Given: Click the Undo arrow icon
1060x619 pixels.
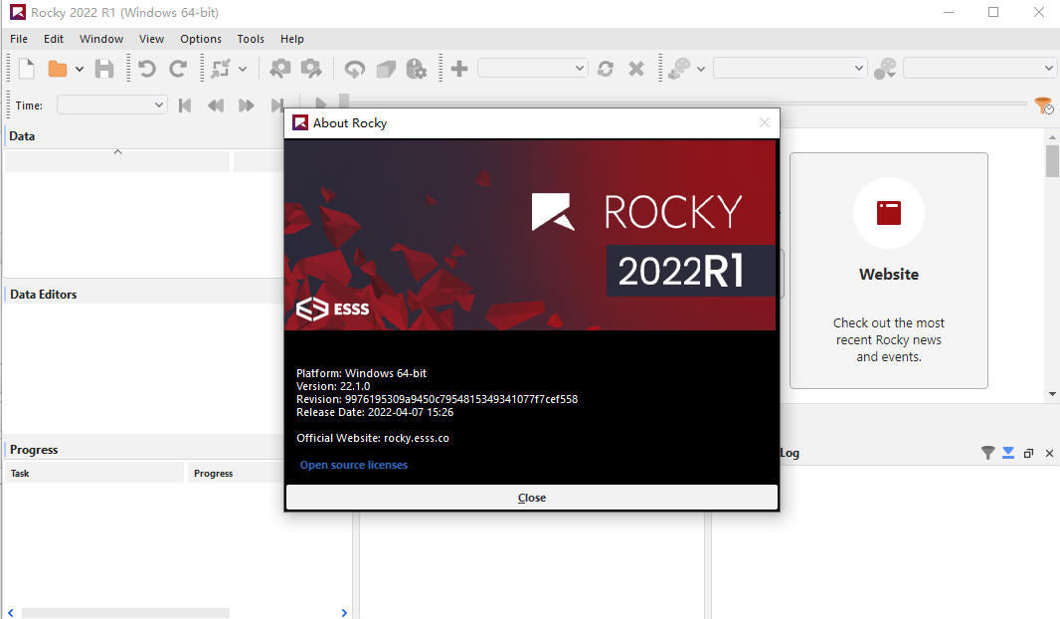Looking at the screenshot, I should [x=147, y=69].
